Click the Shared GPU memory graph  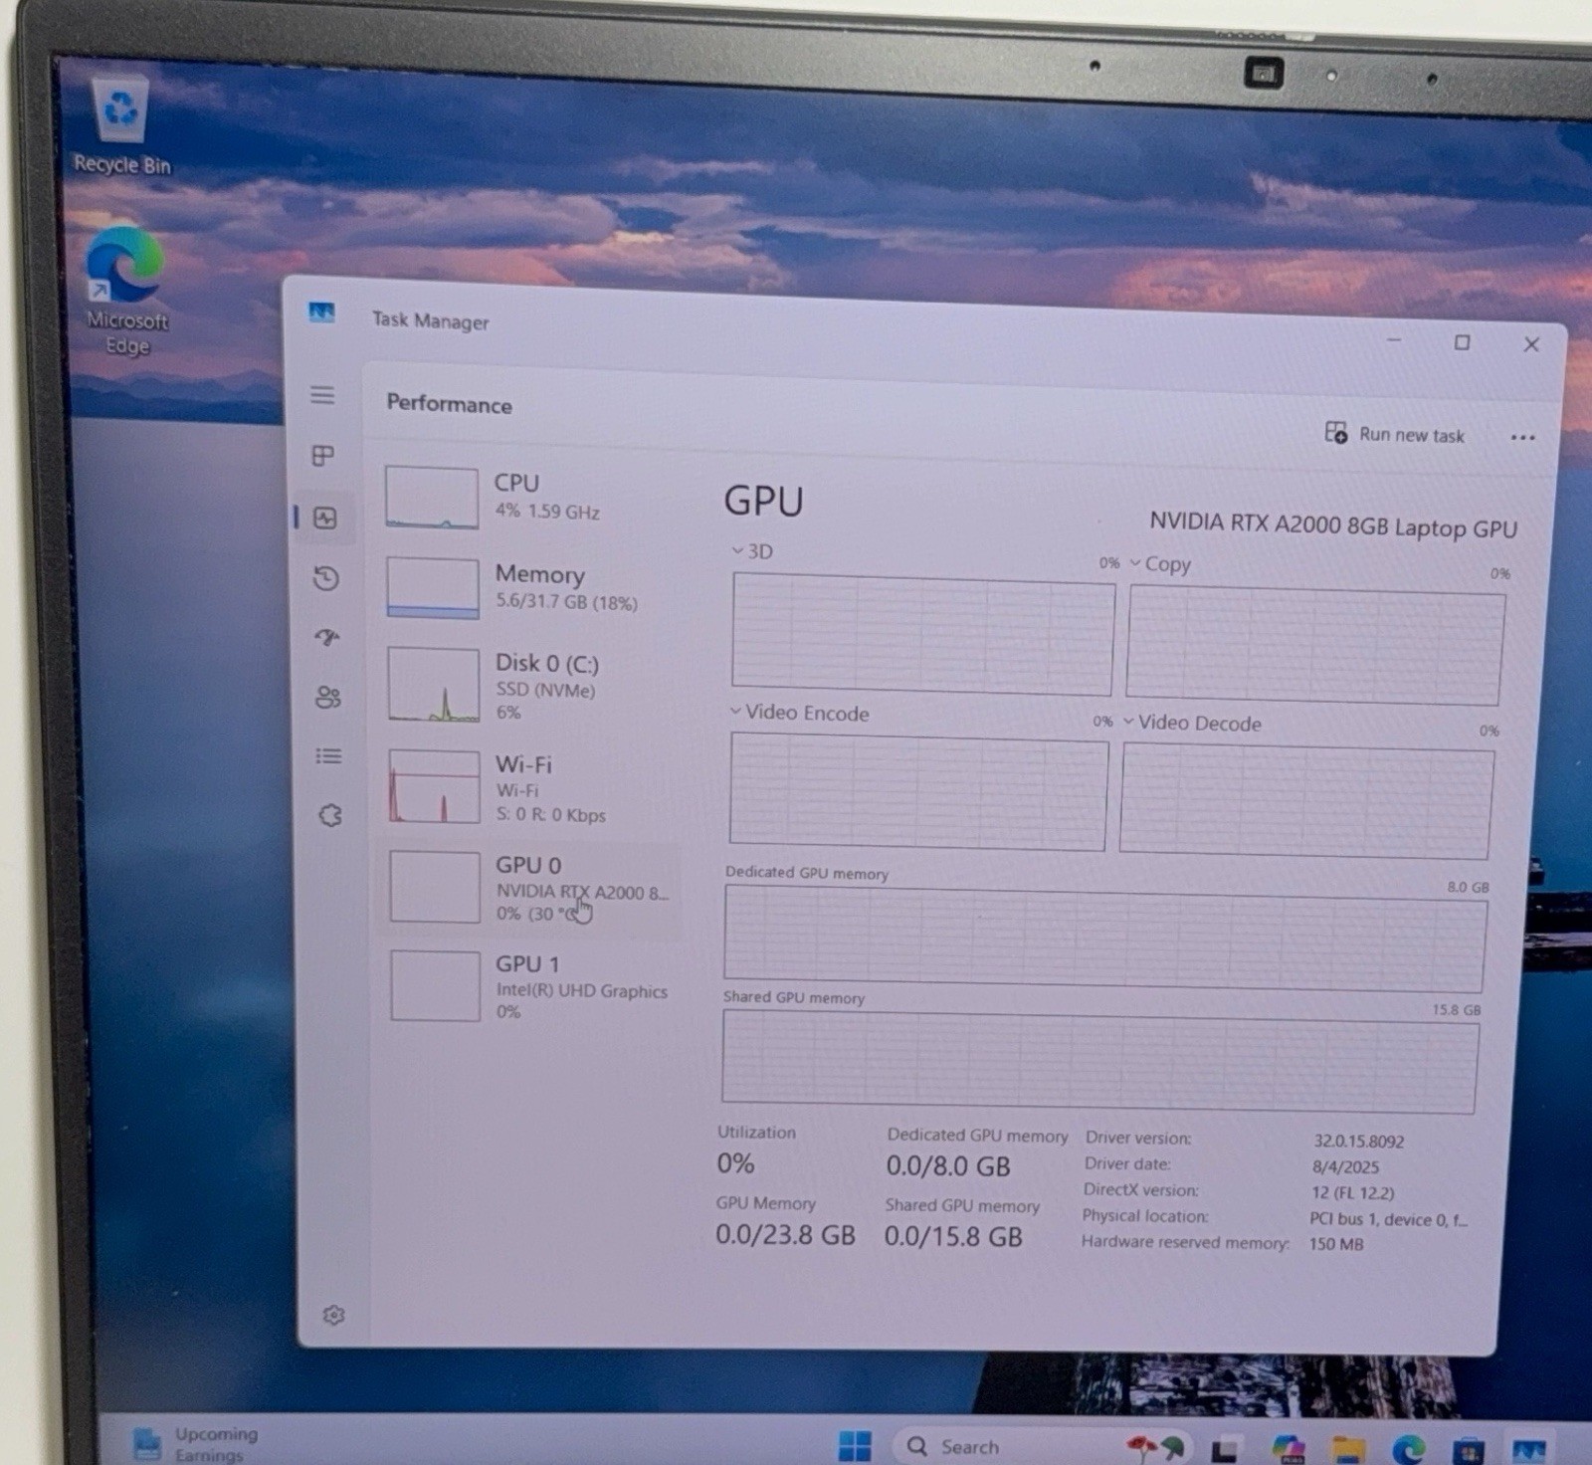(1099, 1061)
